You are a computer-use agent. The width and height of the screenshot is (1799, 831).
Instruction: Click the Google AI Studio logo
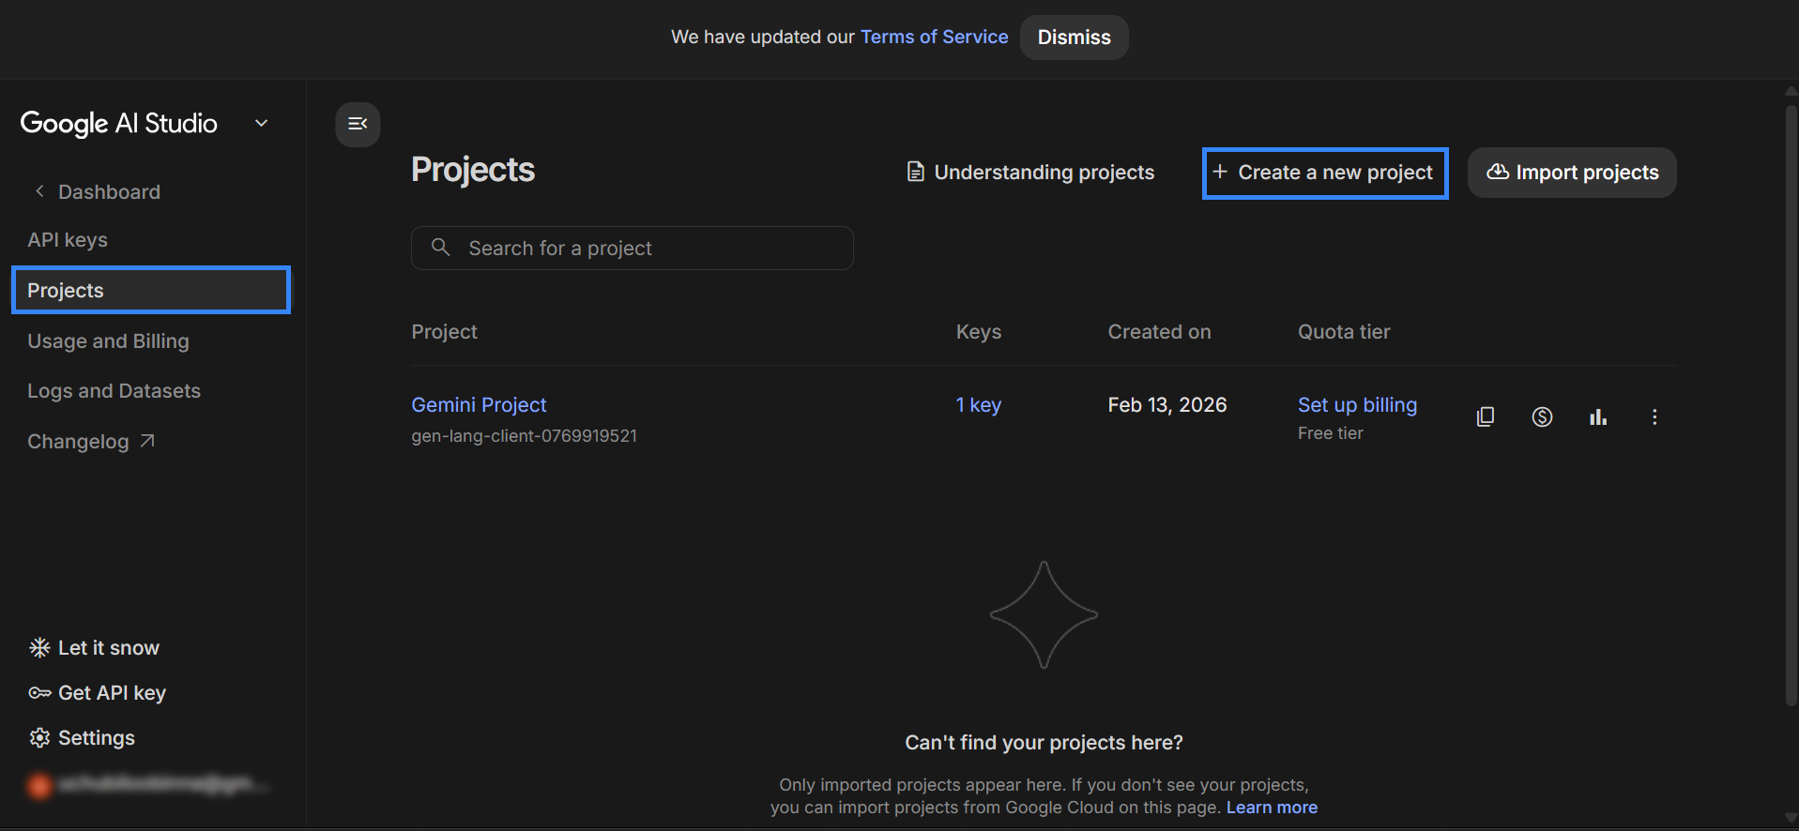tap(118, 123)
